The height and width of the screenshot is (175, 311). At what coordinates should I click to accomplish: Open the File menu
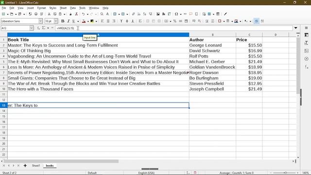tap(4, 8)
